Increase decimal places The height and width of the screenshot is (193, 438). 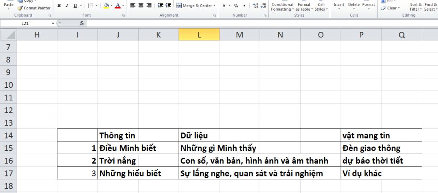255,6
